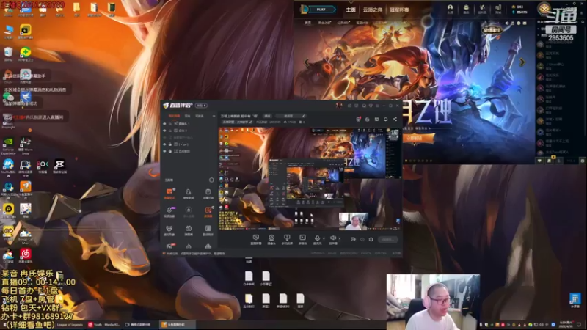
Task: Click the circular icon beside 工具箱 heading
Action: coord(211,180)
